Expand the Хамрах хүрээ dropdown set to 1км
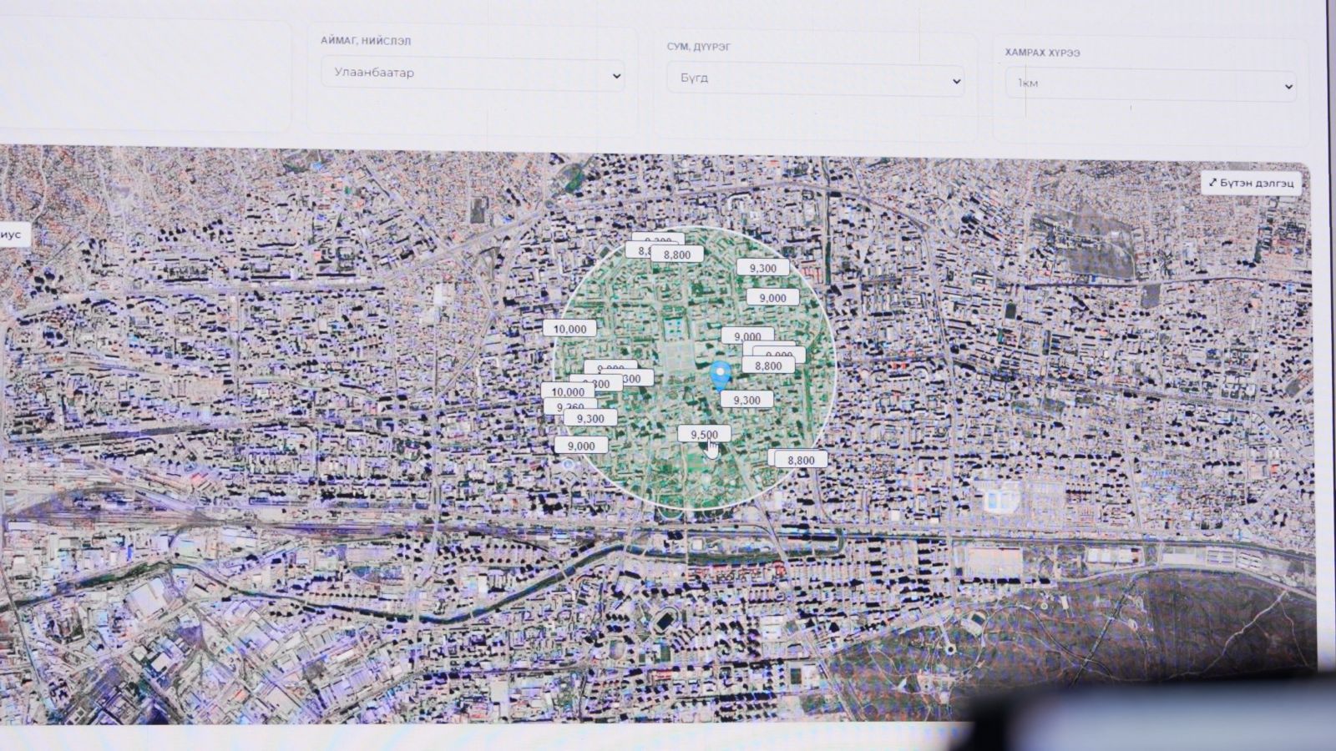 1150,84
